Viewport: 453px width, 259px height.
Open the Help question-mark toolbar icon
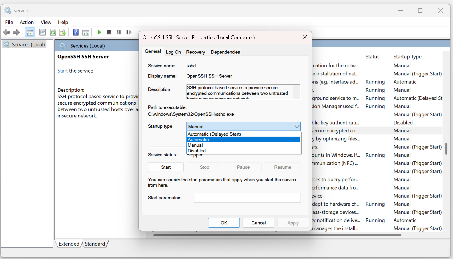(76, 32)
